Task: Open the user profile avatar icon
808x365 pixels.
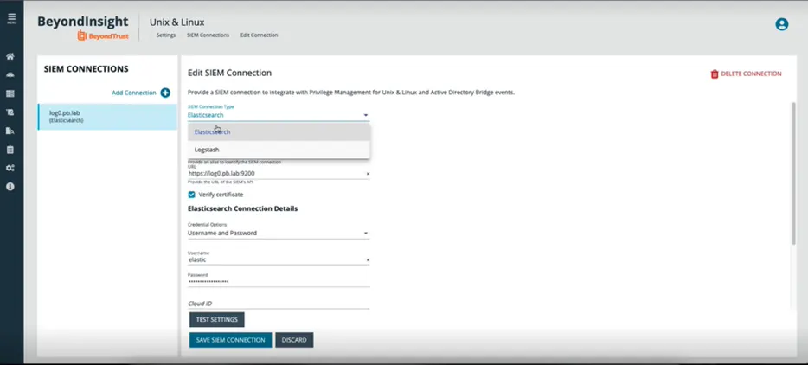Action: (x=782, y=24)
